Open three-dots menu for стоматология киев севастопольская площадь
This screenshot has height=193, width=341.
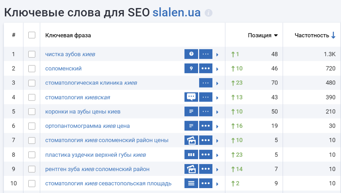point(206,183)
